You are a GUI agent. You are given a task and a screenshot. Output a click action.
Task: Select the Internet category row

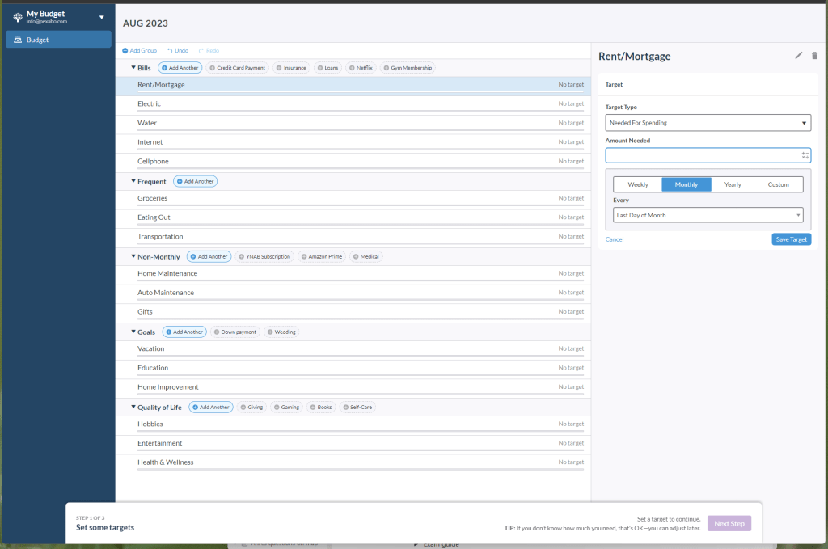pyautogui.click(x=353, y=144)
